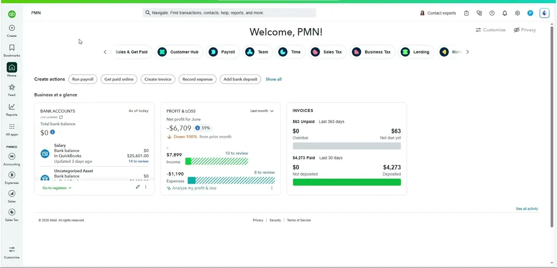The width and height of the screenshot is (557, 268).
Task: Open footer Privacy link
Action: (258, 220)
